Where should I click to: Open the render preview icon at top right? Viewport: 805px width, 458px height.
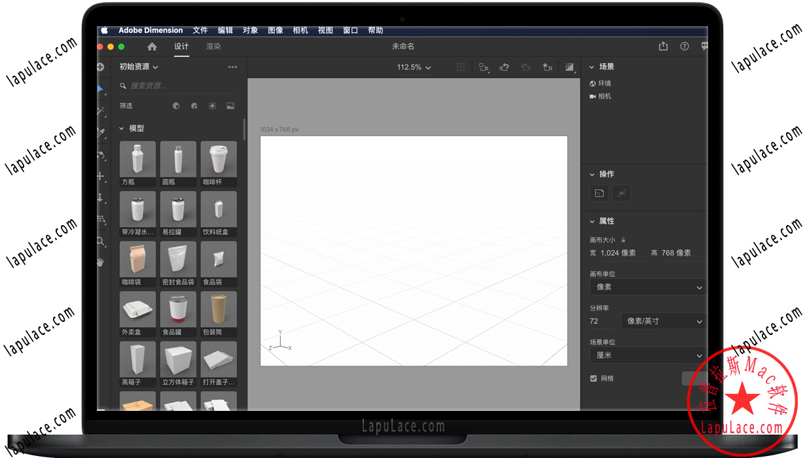(x=569, y=67)
